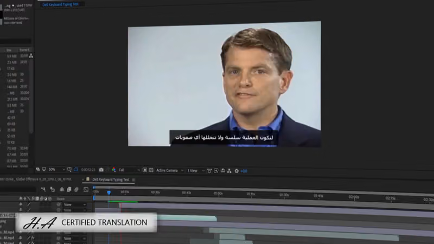Click the Reset Exposure icon
434x244 pixels.
point(237,171)
